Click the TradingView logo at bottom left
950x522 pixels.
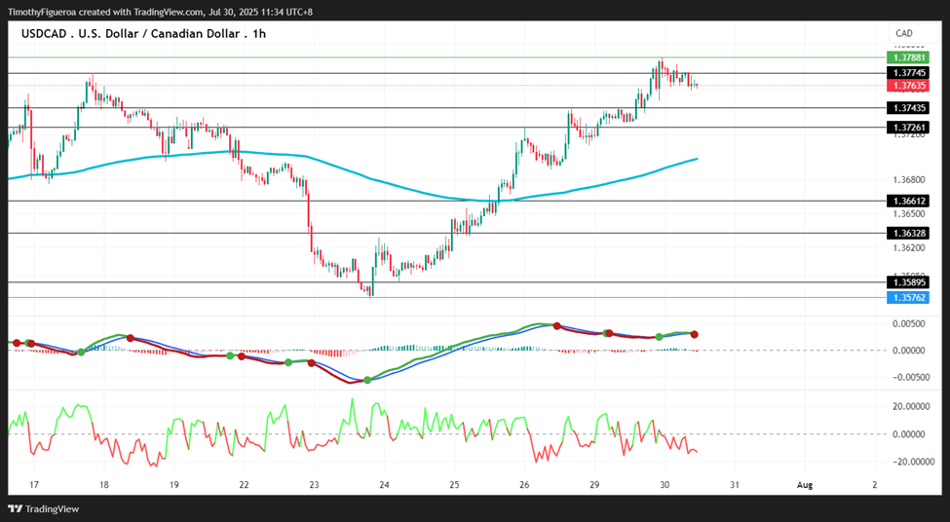click(x=43, y=508)
